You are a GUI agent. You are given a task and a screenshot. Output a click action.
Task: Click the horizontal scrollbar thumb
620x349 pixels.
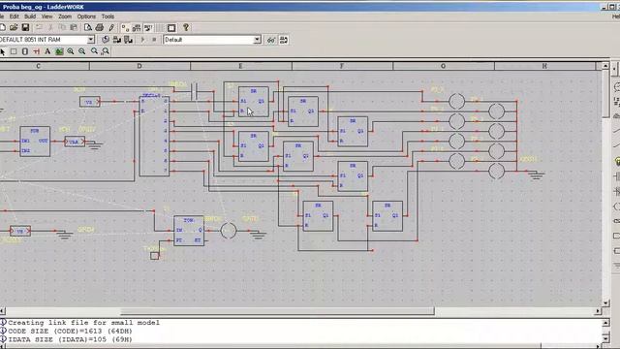click(277, 311)
